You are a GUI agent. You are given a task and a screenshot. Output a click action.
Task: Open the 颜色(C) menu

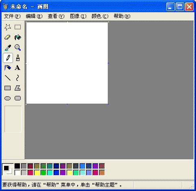[x=100, y=16]
